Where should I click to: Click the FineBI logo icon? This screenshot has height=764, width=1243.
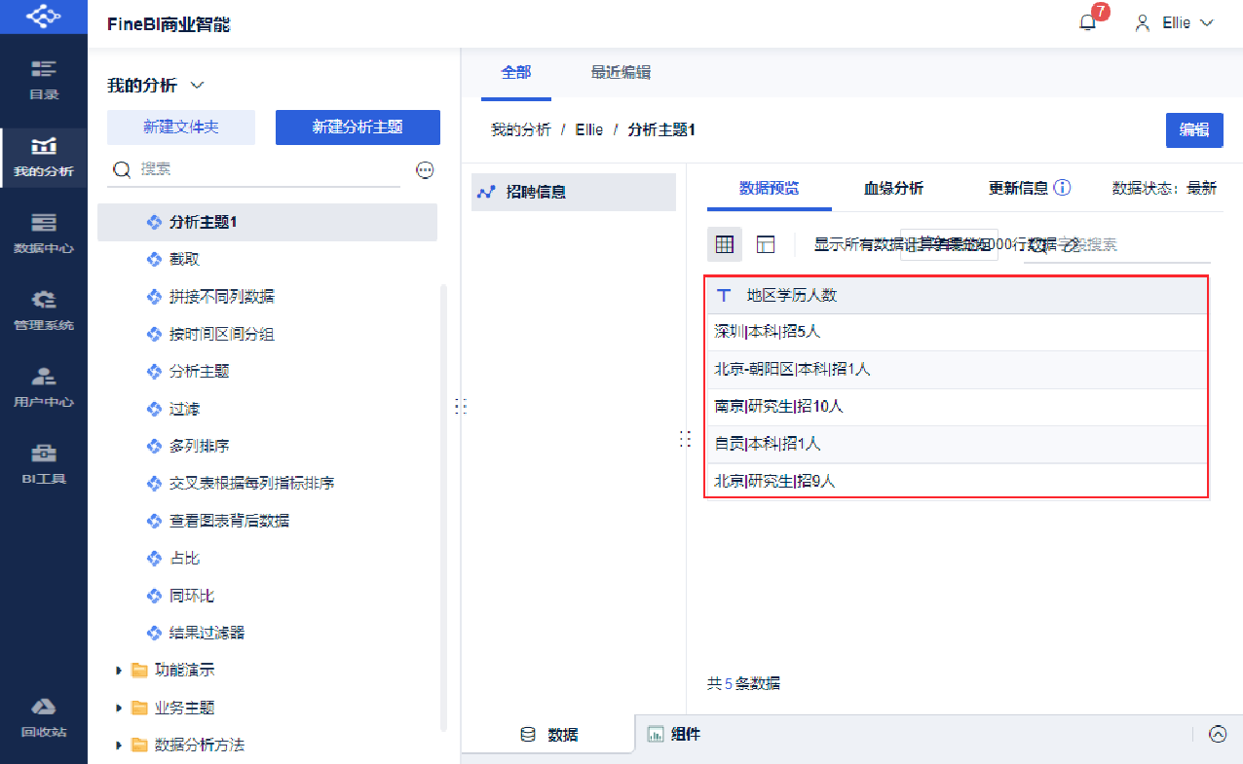pyautogui.click(x=43, y=17)
